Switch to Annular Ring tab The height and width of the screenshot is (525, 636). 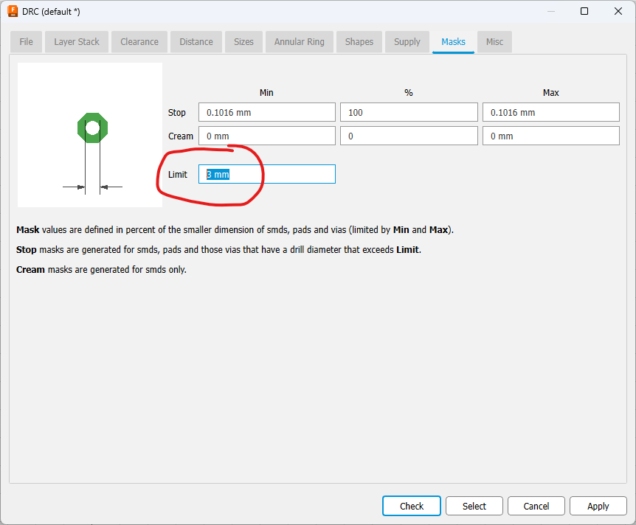pyautogui.click(x=299, y=42)
